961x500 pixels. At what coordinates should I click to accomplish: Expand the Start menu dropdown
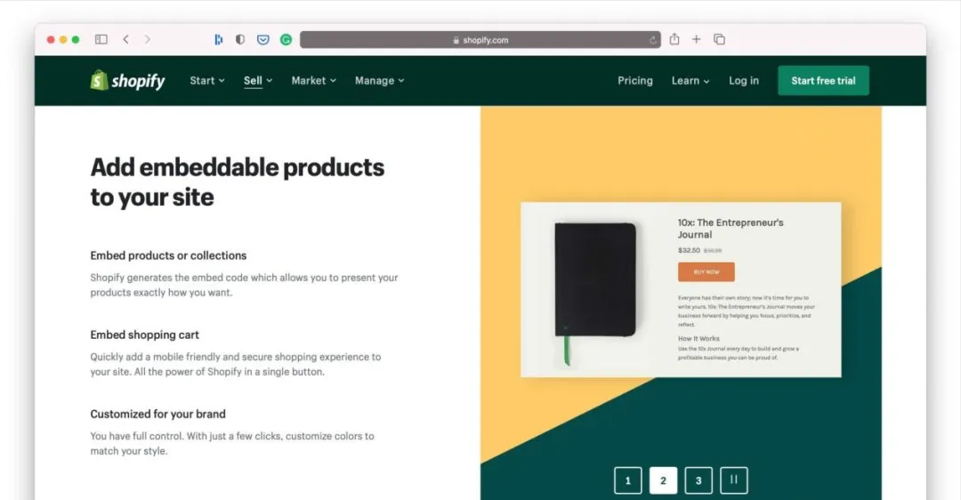207,80
